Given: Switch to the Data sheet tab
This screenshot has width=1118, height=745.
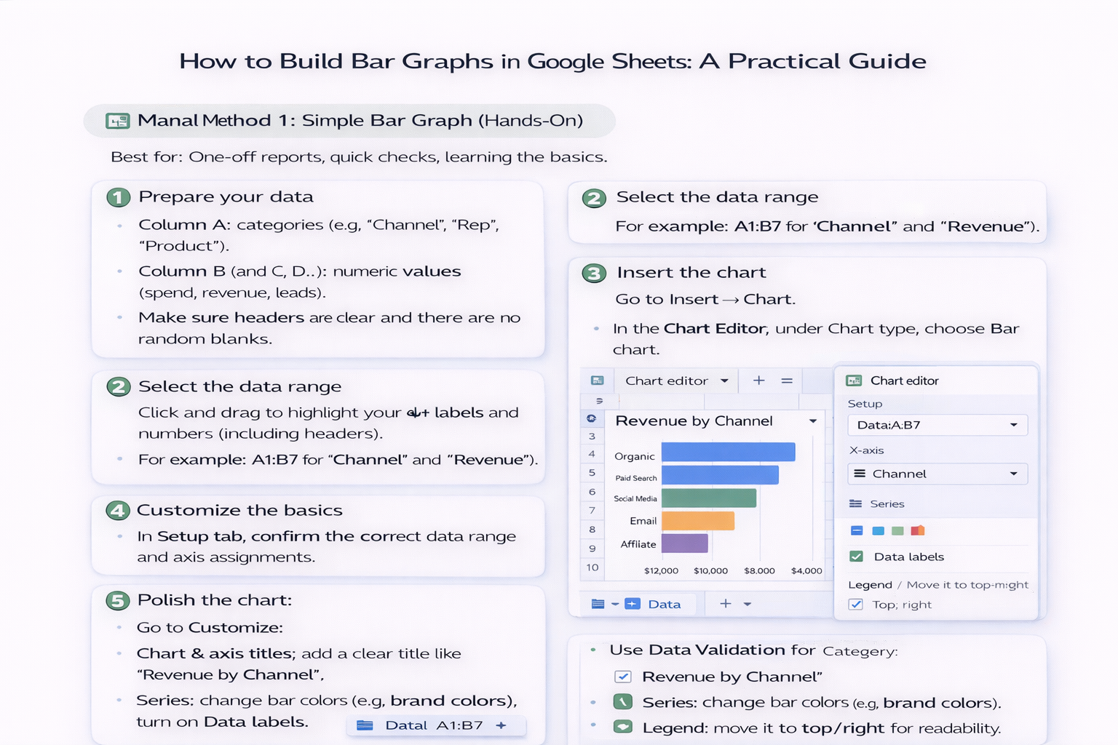Looking at the screenshot, I should [664, 604].
